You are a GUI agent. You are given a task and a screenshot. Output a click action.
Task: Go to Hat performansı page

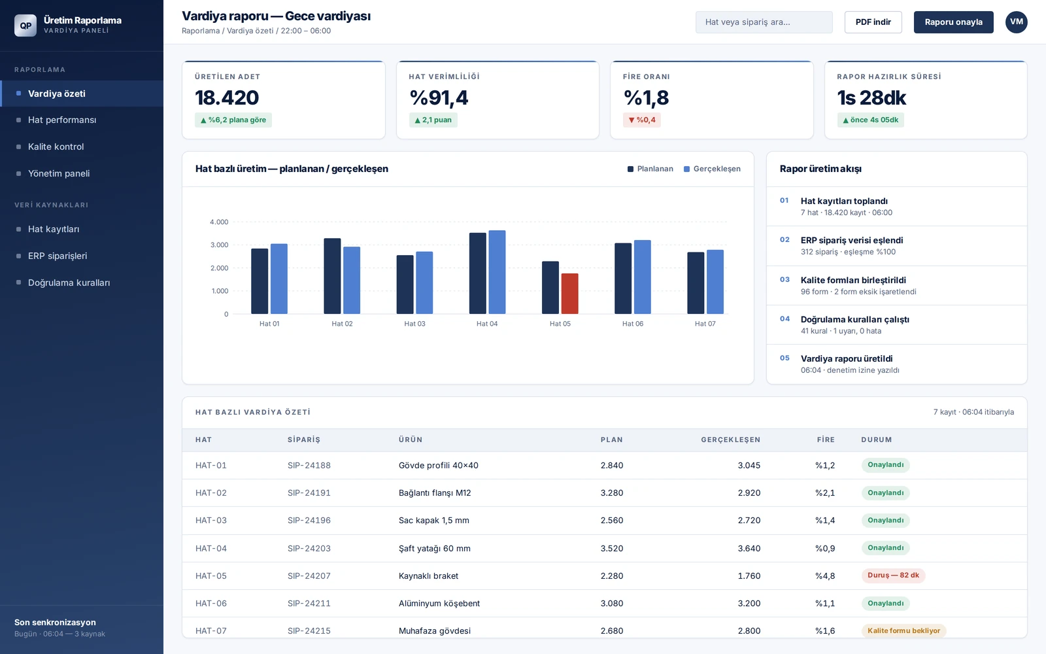click(x=82, y=120)
